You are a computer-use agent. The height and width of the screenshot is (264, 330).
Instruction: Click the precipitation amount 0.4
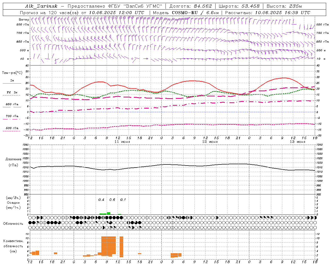pyautogui.click(x=101, y=200)
